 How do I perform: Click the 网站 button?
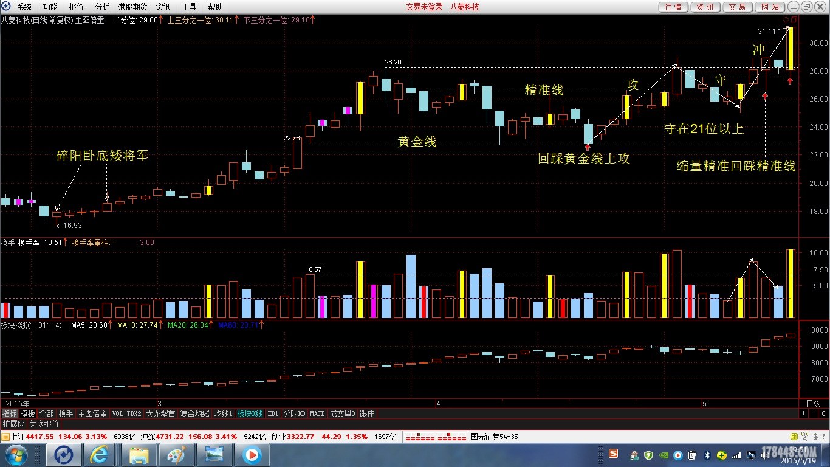[769, 7]
